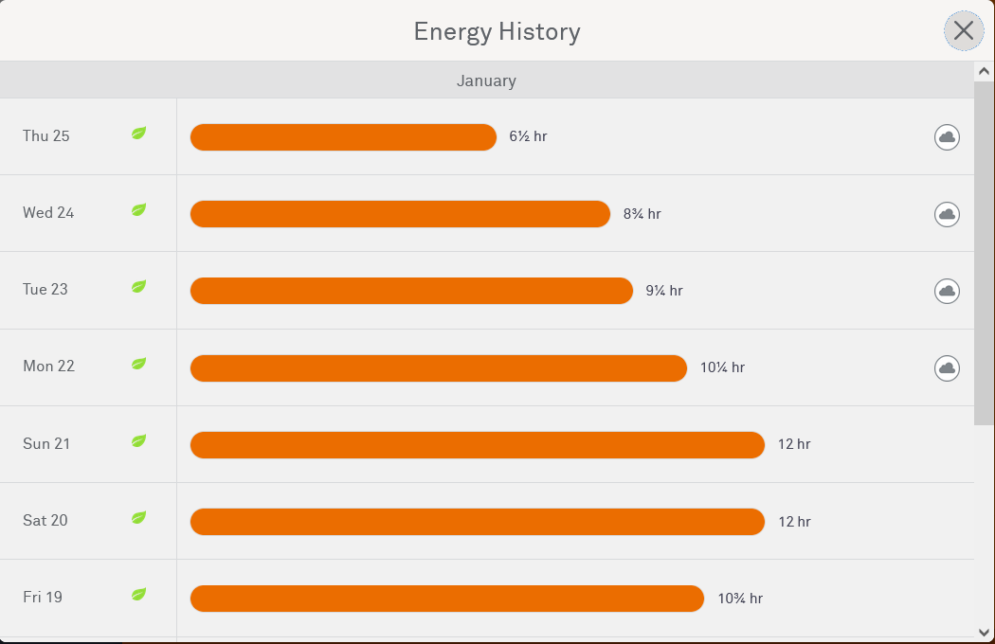Select the Sat 20 day label

click(45, 520)
